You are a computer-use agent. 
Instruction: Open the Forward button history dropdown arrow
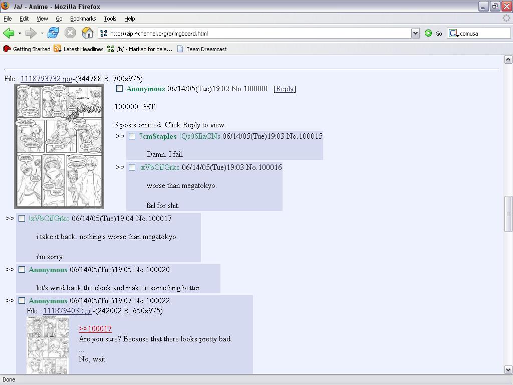tap(42, 34)
